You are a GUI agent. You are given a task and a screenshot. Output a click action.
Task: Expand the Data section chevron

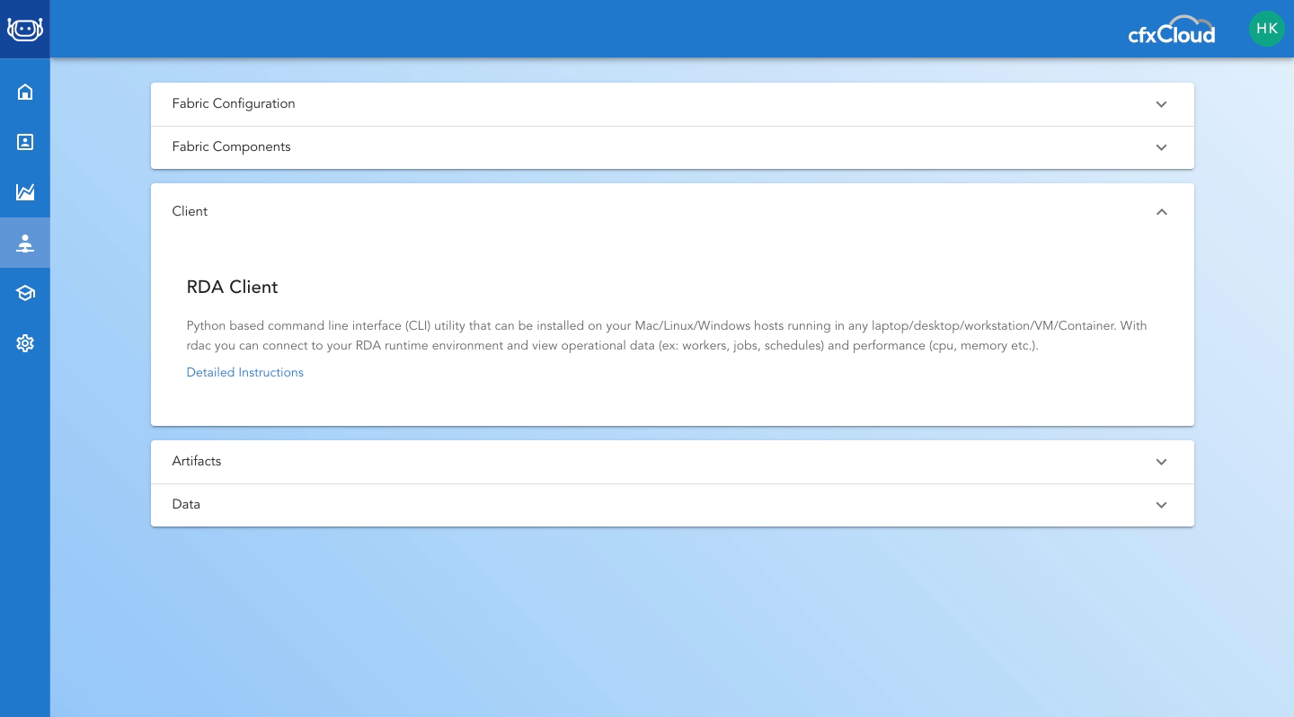tap(1161, 505)
